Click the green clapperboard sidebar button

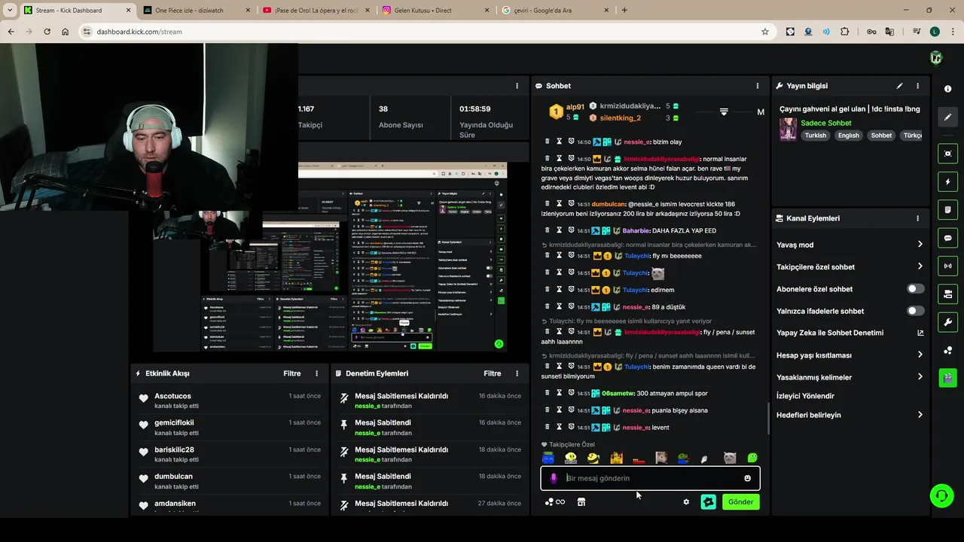coord(947,378)
